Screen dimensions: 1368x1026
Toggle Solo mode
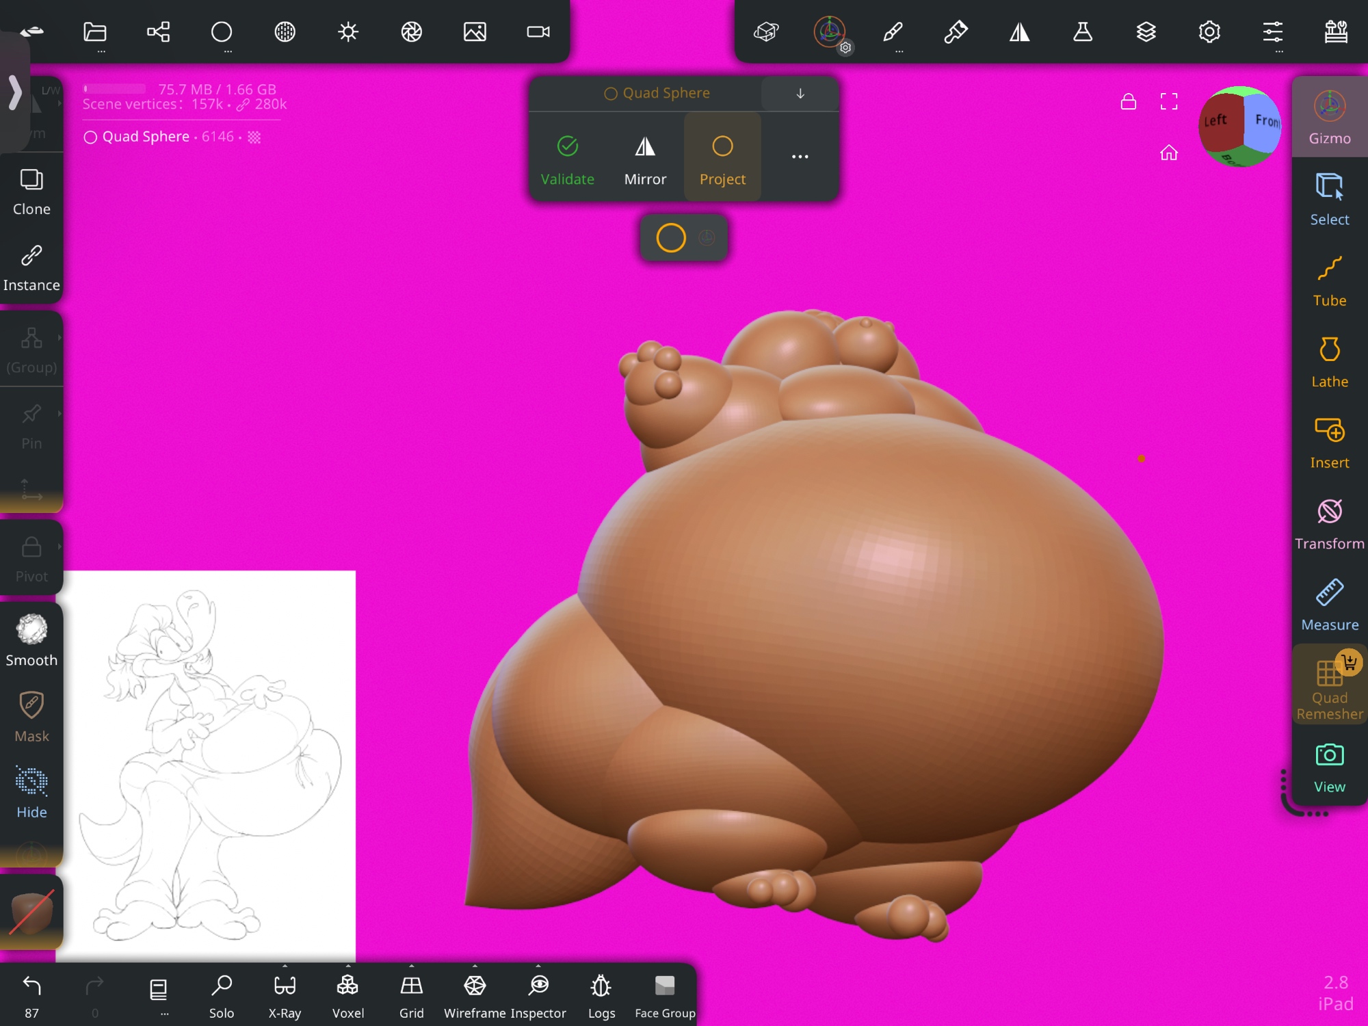click(x=221, y=994)
